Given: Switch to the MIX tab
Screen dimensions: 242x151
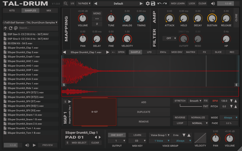Looking at the screenshot, I should [49, 10].
